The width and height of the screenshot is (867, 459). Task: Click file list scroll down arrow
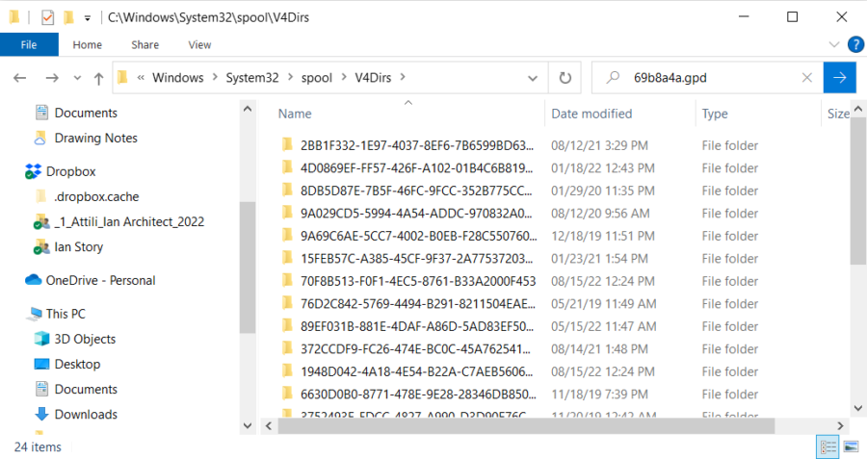pyautogui.click(x=858, y=408)
